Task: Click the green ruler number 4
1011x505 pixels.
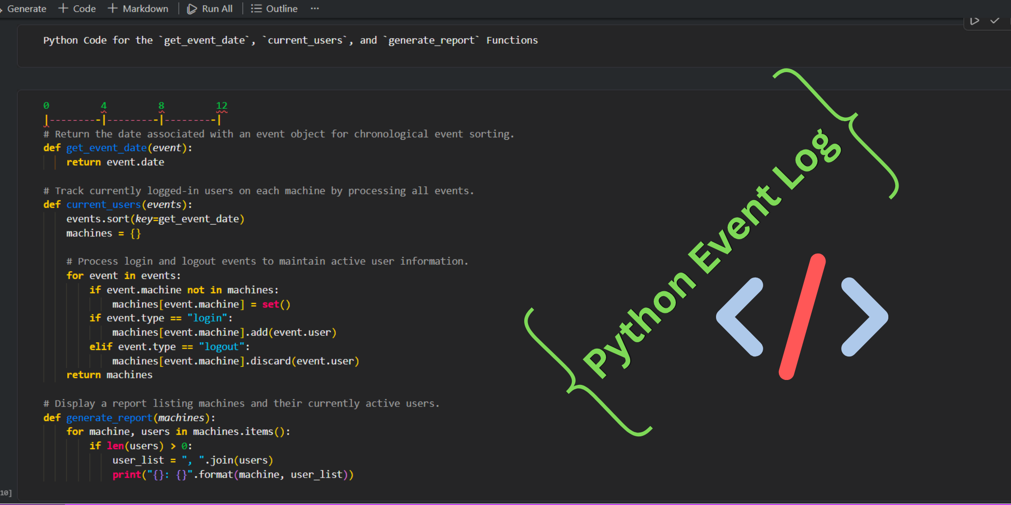Action: (x=104, y=105)
